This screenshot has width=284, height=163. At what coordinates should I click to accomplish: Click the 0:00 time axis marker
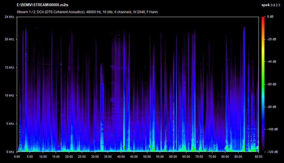coord(17,157)
